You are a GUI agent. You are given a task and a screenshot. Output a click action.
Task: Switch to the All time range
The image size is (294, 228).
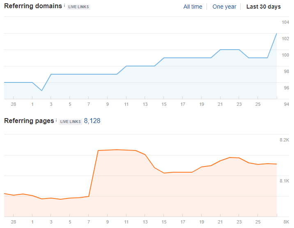click(x=193, y=7)
